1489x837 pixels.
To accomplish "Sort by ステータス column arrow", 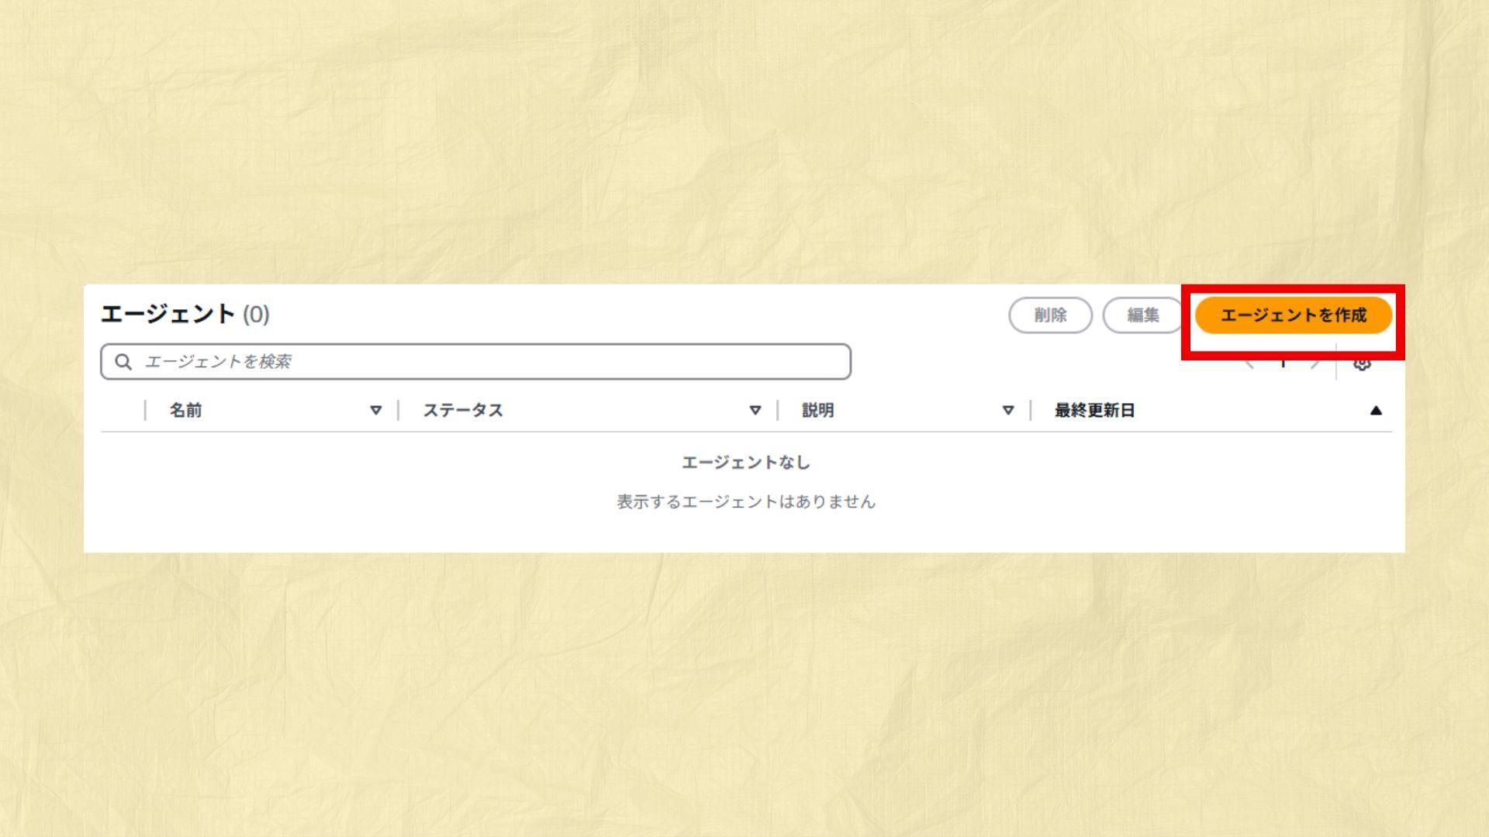I will point(755,411).
